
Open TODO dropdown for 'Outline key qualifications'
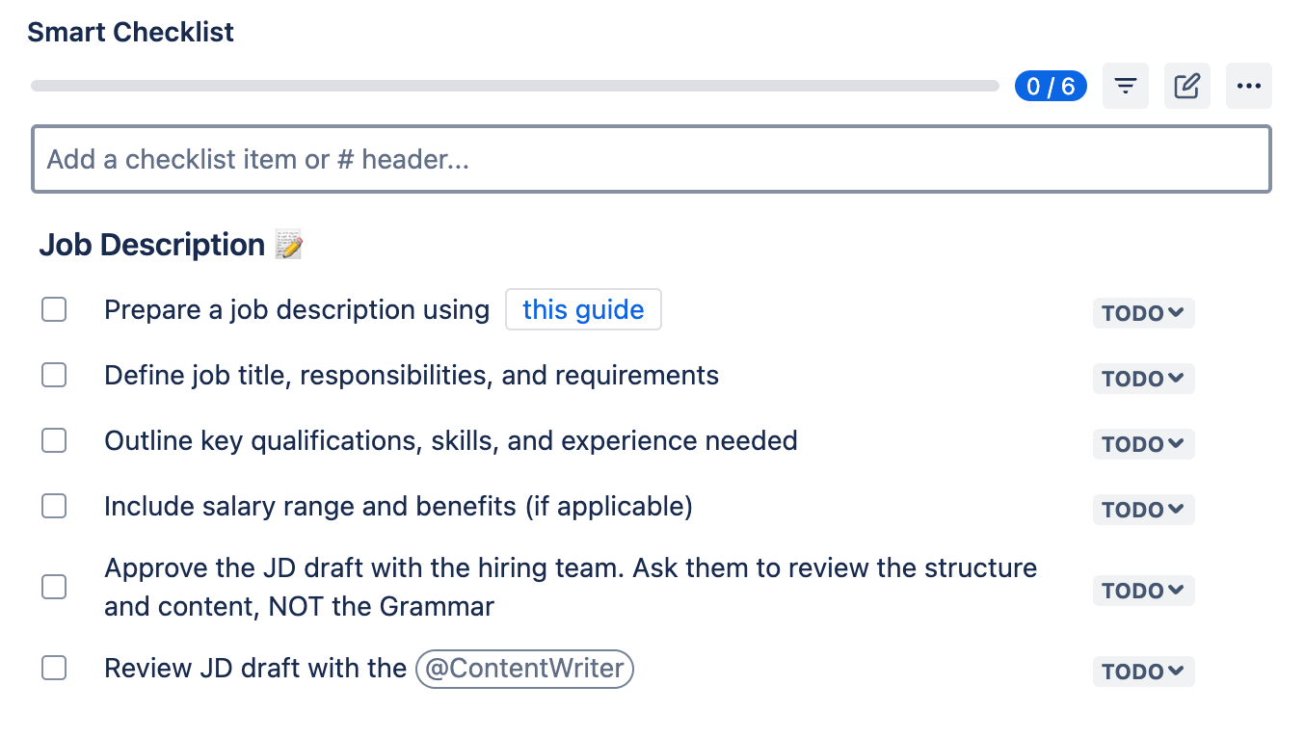tap(1143, 444)
